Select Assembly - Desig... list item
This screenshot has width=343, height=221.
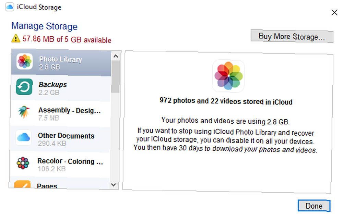pos(60,114)
